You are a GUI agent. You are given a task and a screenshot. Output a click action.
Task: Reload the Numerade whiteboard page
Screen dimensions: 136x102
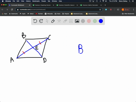(x=12, y=10)
